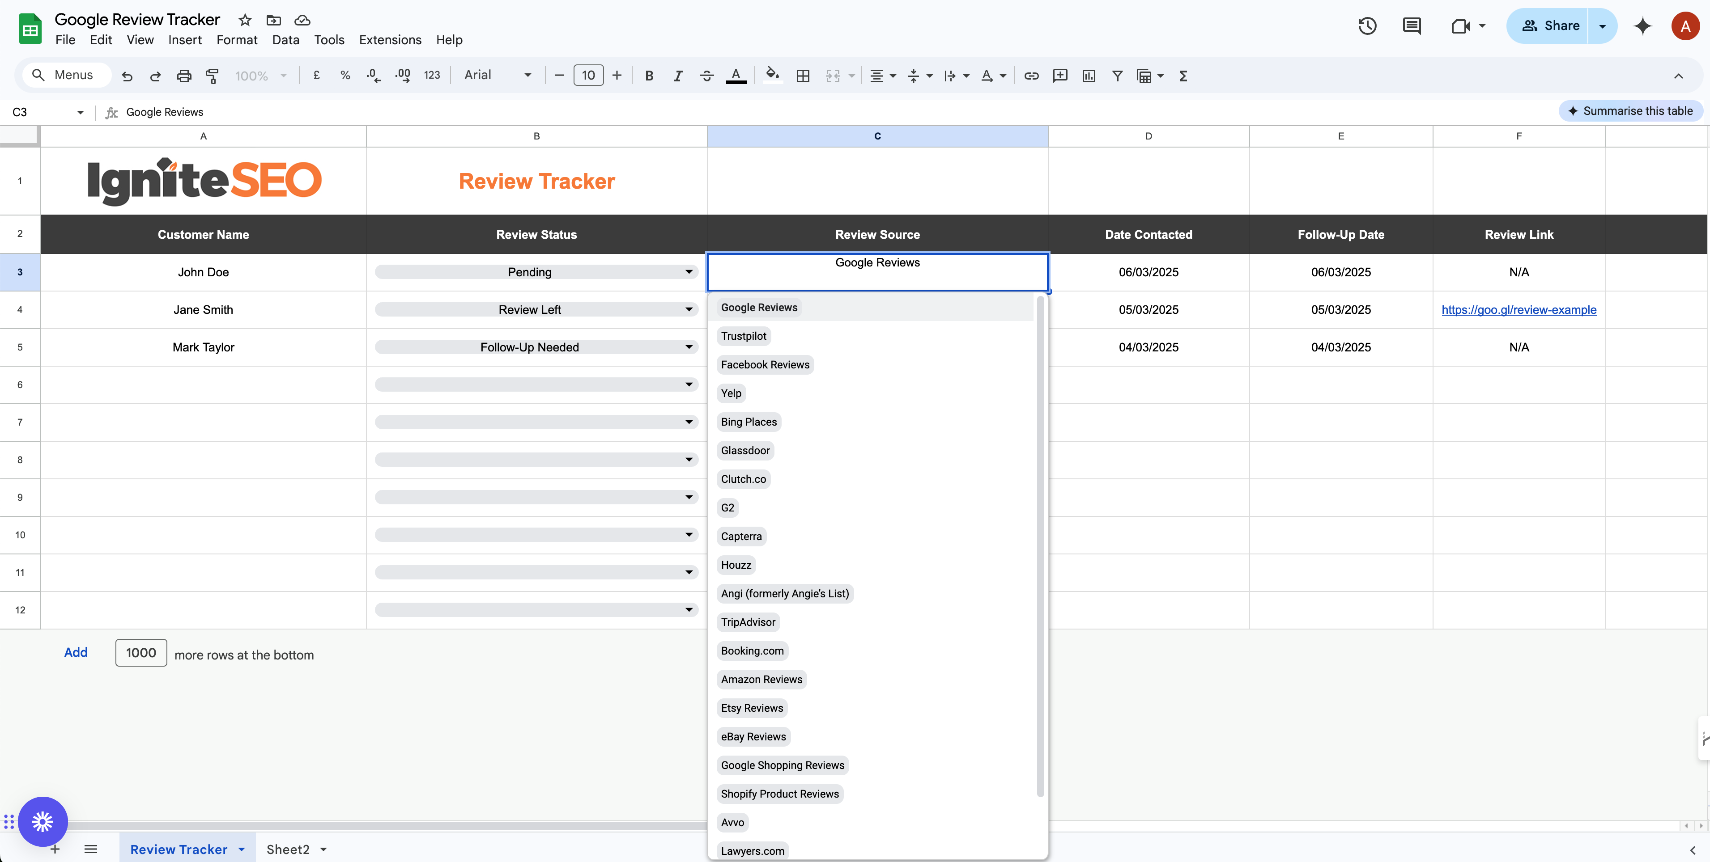The image size is (1710, 862).
Task: Open the fill colour bucket tool
Action: click(772, 75)
